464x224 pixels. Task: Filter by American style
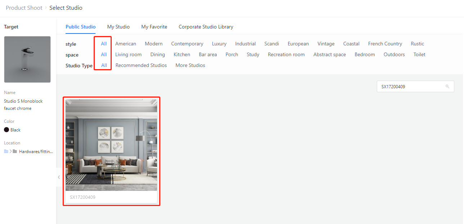coord(126,44)
